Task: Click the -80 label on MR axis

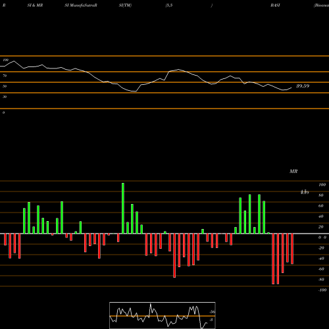Action: coord(321,280)
